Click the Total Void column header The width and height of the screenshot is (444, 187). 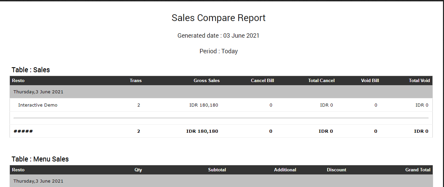pos(419,81)
